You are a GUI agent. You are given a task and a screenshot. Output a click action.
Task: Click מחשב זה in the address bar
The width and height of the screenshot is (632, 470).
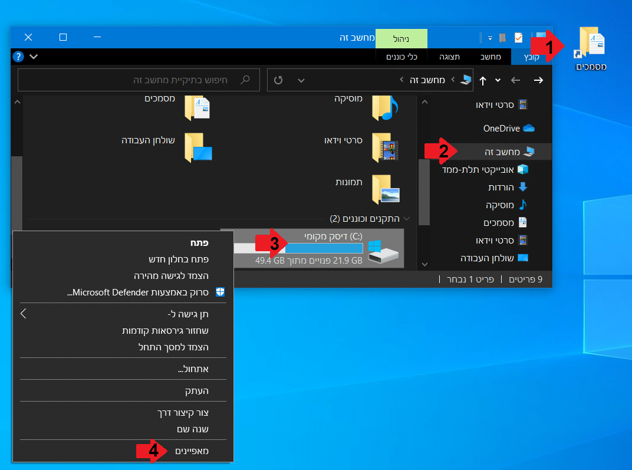(x=427, y=80)
